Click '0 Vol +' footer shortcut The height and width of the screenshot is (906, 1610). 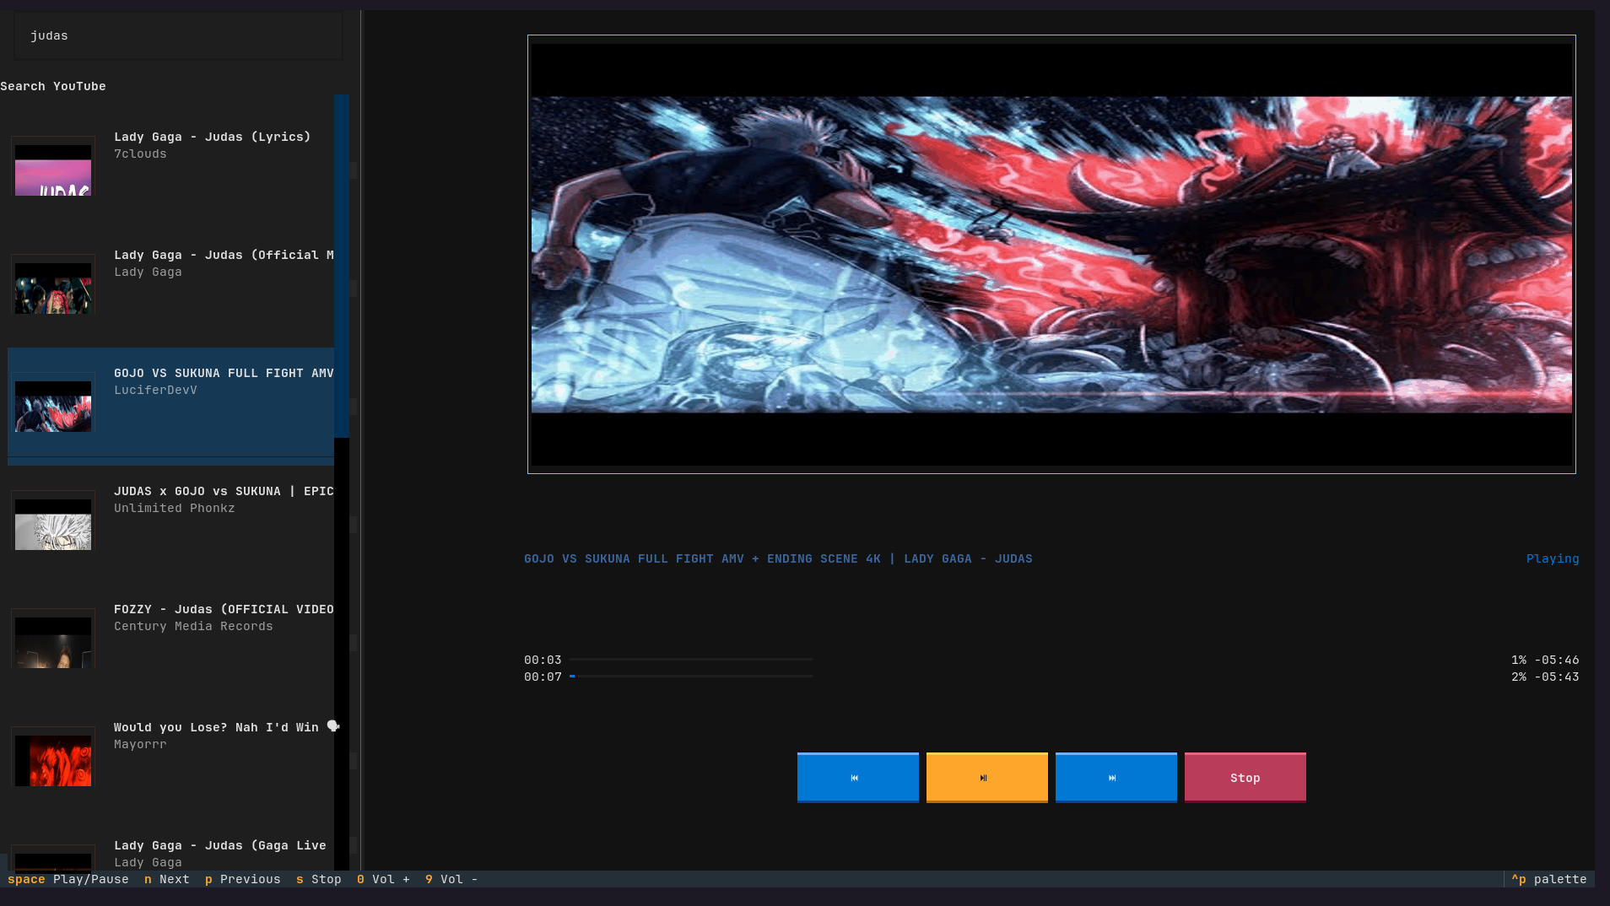(x=383, y=879)
